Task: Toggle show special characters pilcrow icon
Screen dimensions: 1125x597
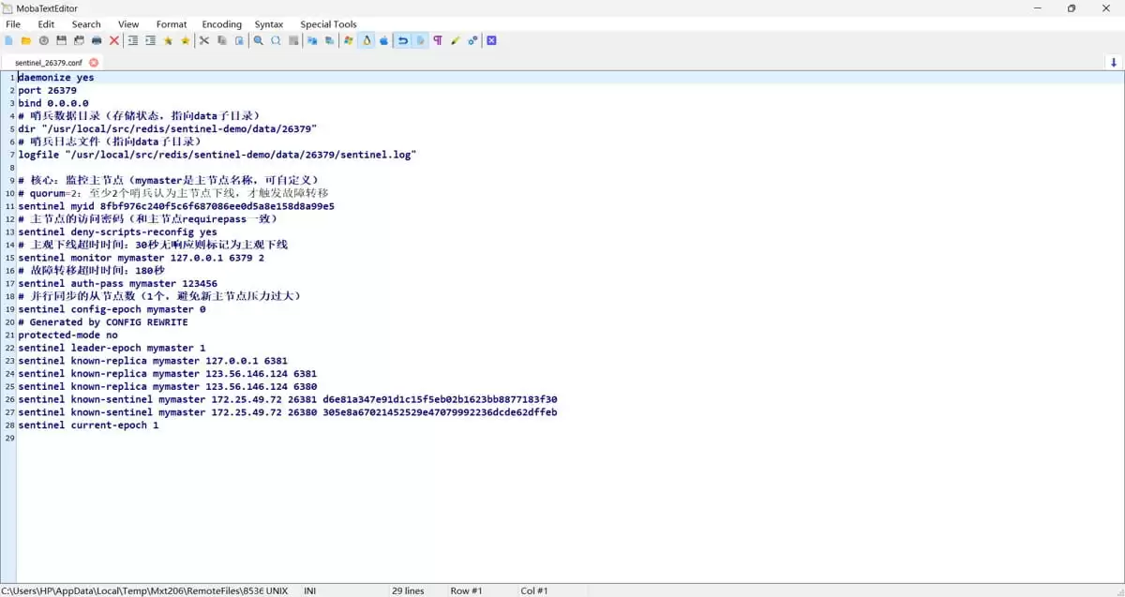Action: 438,40
